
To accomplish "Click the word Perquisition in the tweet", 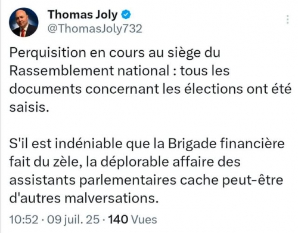I will (x=48, y=53).
